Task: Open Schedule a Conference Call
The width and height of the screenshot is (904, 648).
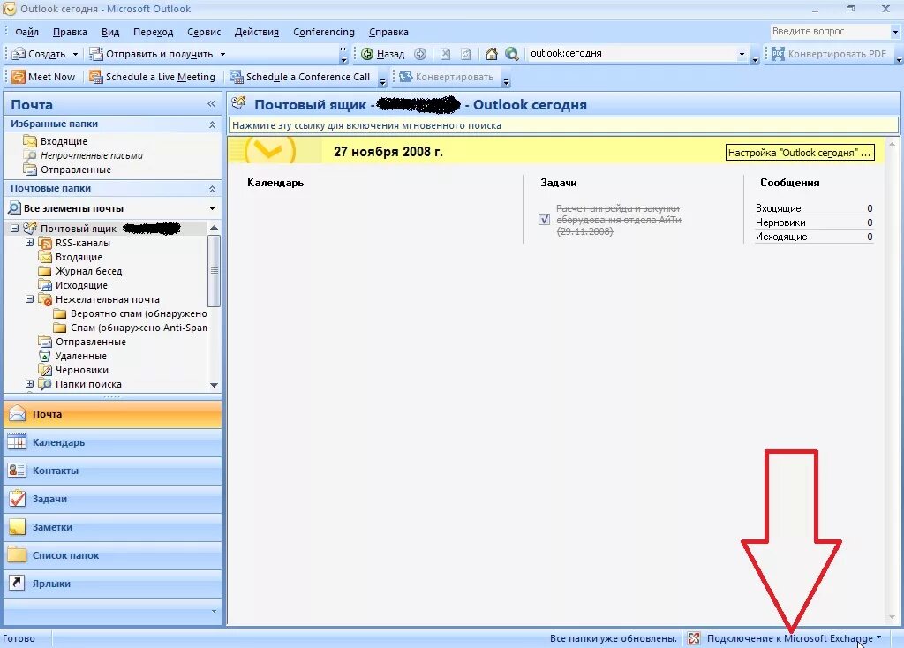Action: [x=300, y=77]
